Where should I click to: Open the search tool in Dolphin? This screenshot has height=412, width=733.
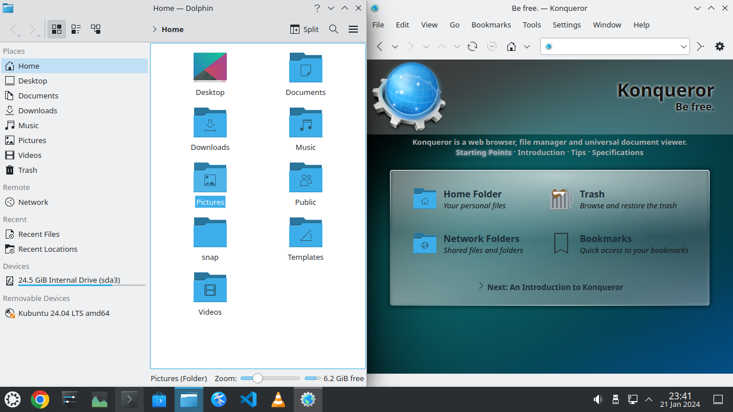tap(333, 29)
